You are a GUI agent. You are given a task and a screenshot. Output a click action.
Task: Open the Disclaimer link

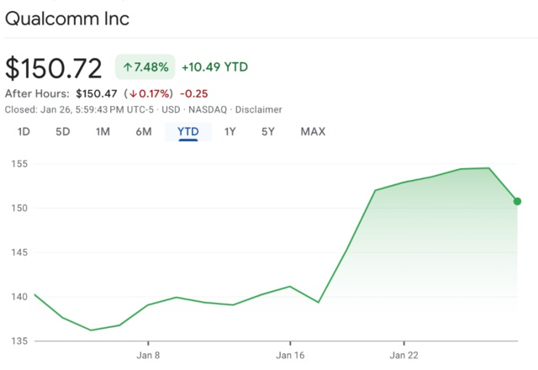[x=259, y=109]
